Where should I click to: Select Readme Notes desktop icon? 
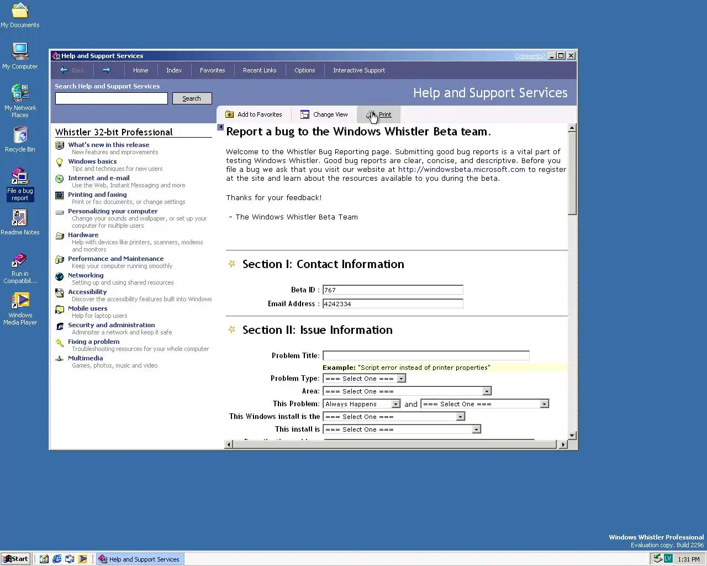20,222
